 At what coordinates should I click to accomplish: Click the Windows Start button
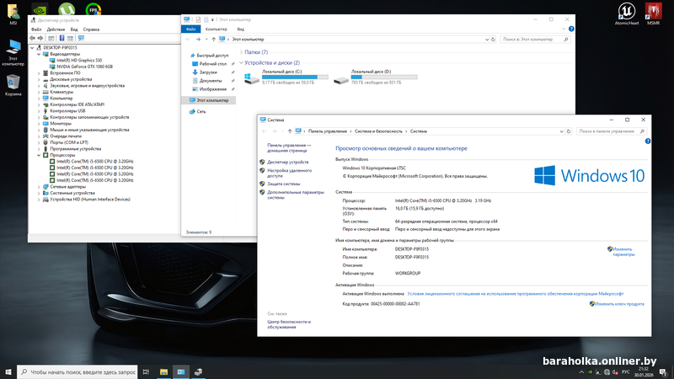pos(8,371)
